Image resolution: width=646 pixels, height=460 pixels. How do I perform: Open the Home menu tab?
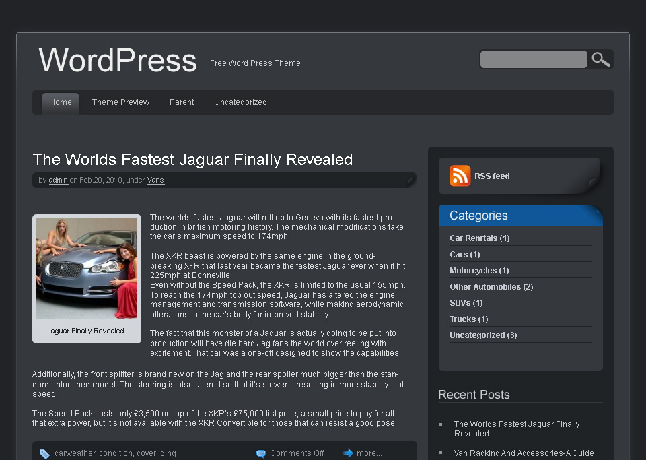[61, 102]
